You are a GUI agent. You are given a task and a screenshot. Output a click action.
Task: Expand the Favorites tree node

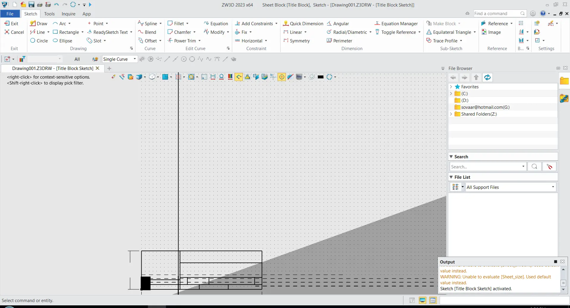click(451, 87)
